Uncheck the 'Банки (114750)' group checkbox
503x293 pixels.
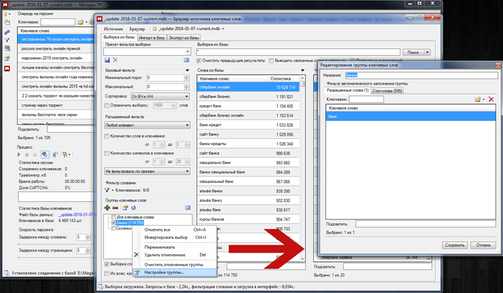113,223
